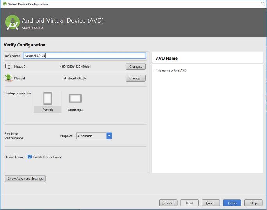Change the Nougat system image
The height and width of the screenshot is (210, 267).
(136, 78)
